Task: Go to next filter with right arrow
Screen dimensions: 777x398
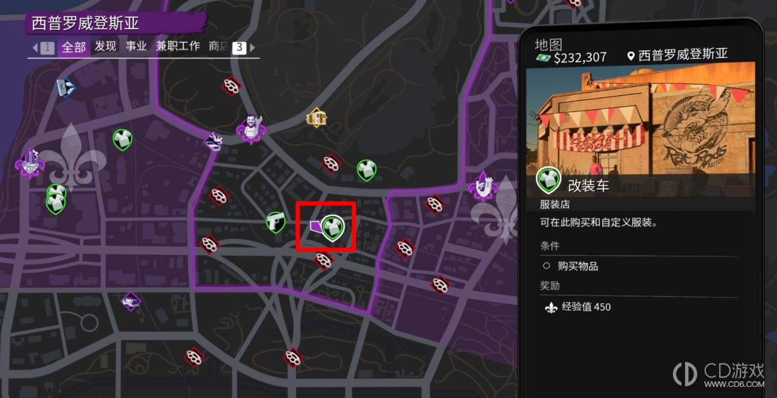Action: (252, 48)
